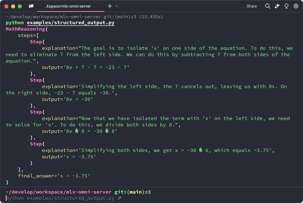Click the output '8x + 7 - 7 = -23 - 7' line
303x203 pixels.
(86, 67)
